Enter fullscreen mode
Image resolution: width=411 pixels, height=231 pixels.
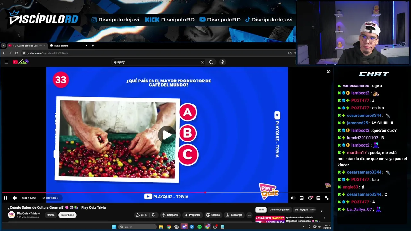(x=327, y=198)
